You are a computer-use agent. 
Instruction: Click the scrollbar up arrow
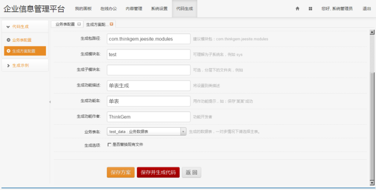[x=372, y=32]
